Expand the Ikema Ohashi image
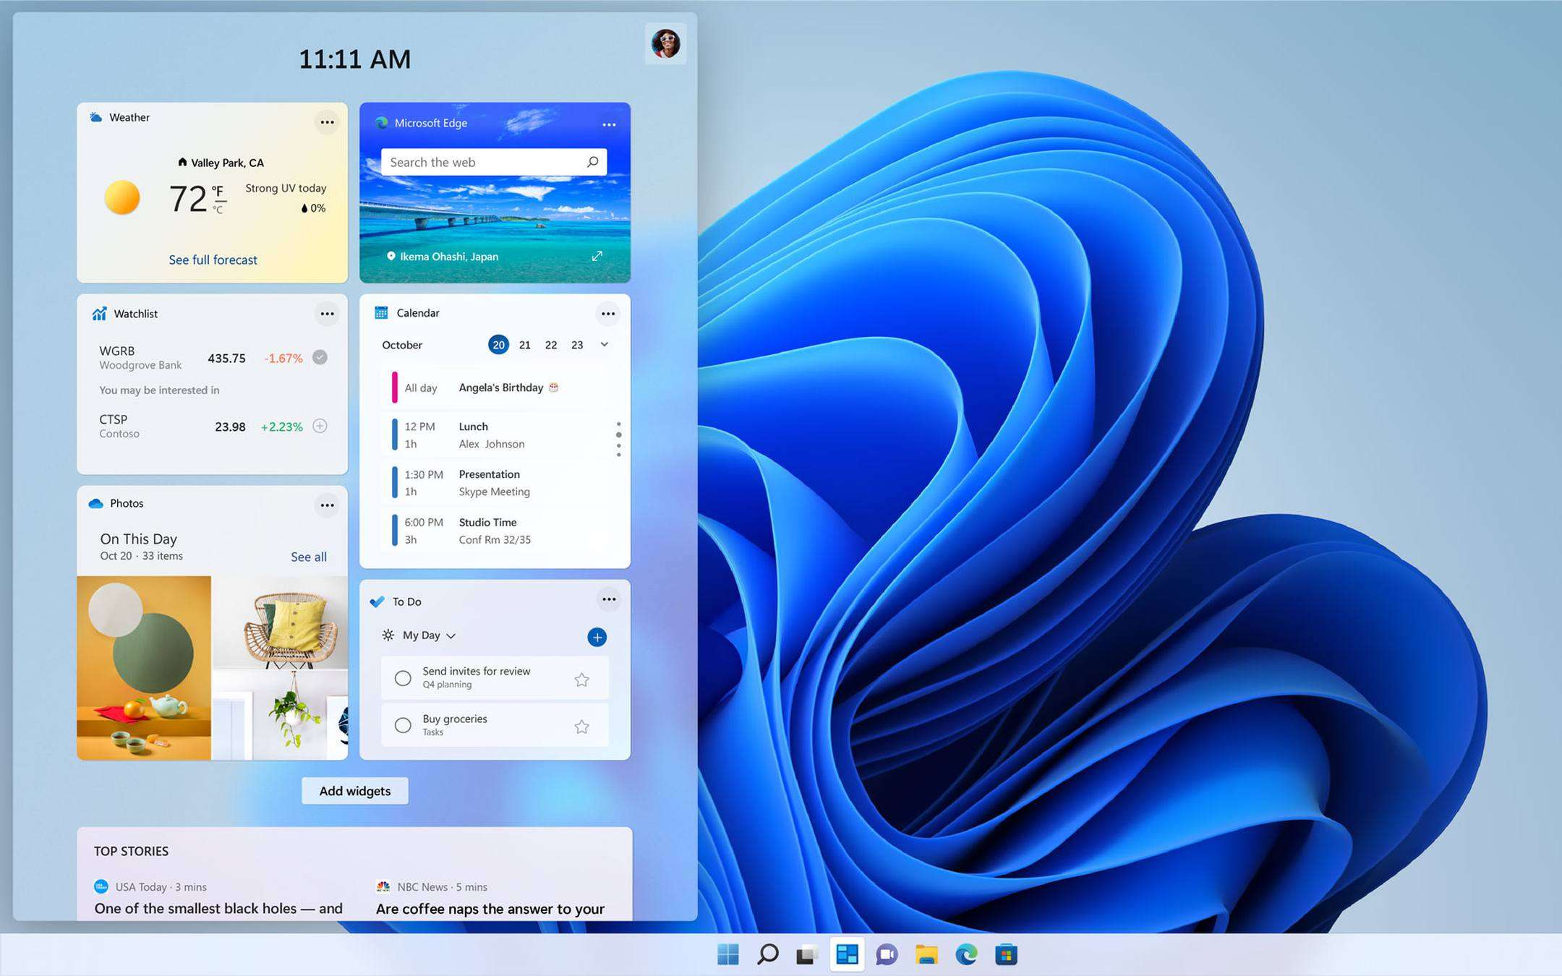Image resolution: width=1562 pixels, height=976 pixels. pos(597,256)
